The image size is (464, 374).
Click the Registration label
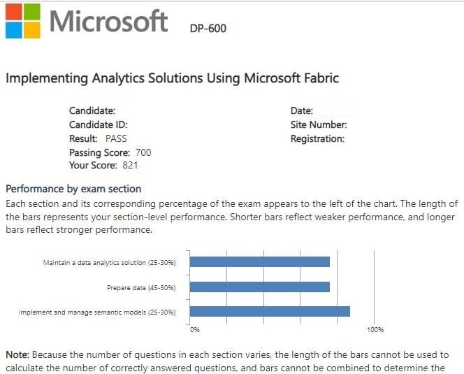(x=317, y=138)
